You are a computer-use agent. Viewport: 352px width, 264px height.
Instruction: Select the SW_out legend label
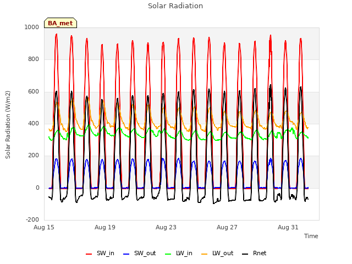(x=145, y=253)
